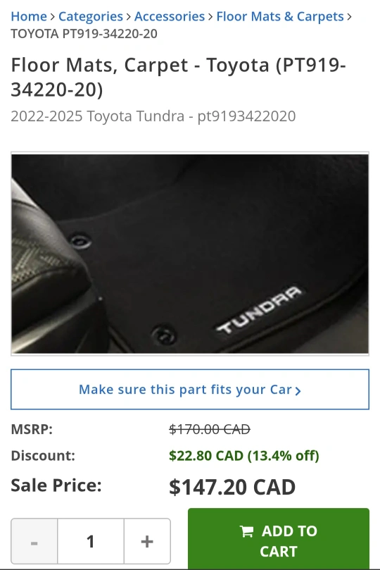Click the TOYOTA PT919-34220-20 breadcrumb text
The width and height of the screenshot is (380, 570).
(84, 34)
